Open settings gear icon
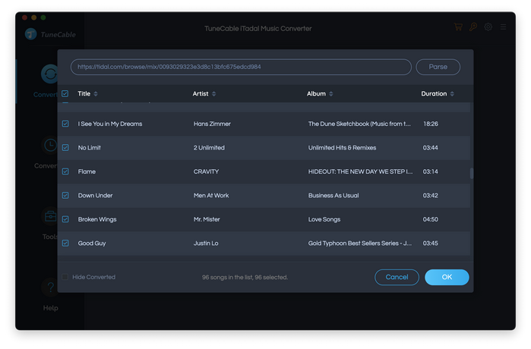The image size is (531, 349). tap(488, 27)
